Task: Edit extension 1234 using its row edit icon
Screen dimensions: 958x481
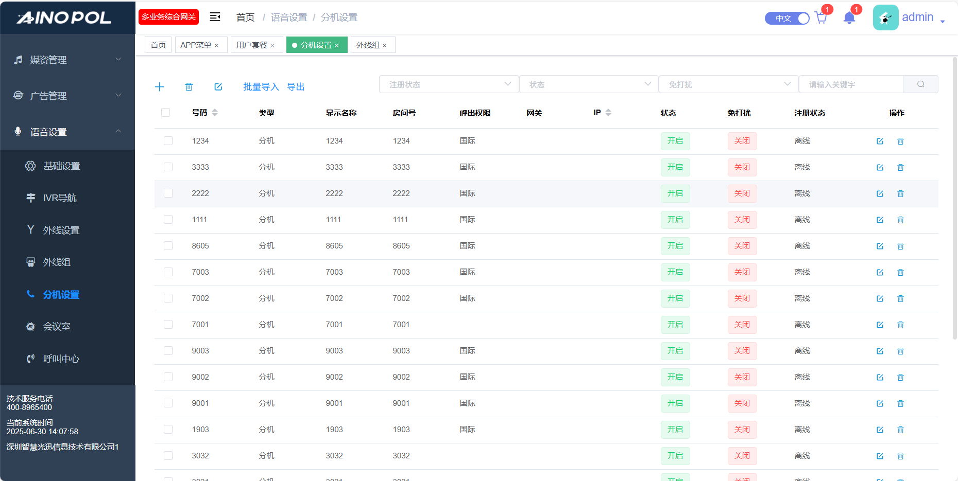Action: click(880, 141)
